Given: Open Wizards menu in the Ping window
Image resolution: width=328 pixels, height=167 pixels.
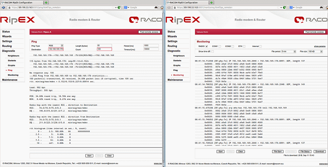Looking at the screenshot, I should click(x=7, y=36).
